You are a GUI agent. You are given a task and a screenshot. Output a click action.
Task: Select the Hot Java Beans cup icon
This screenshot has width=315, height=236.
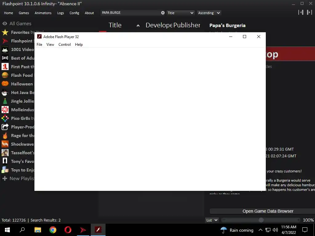(x=5, y=92)
